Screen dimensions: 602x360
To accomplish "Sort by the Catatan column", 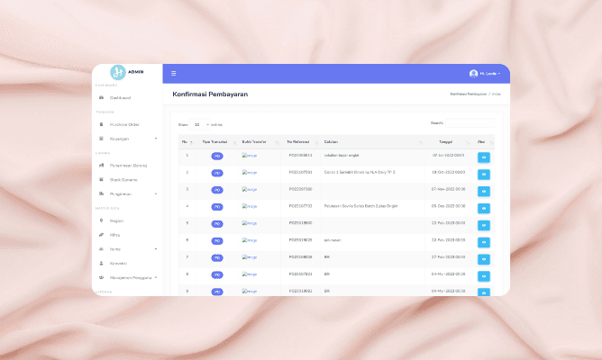I will (x=372, y=142).
